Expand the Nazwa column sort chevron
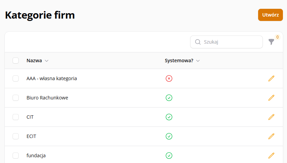 click(x=47, y=61)
